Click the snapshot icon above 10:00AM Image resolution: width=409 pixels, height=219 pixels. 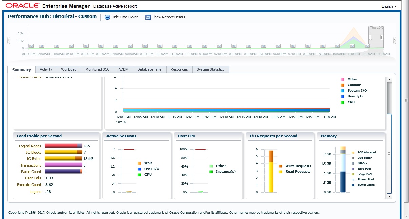pos(160,46)
